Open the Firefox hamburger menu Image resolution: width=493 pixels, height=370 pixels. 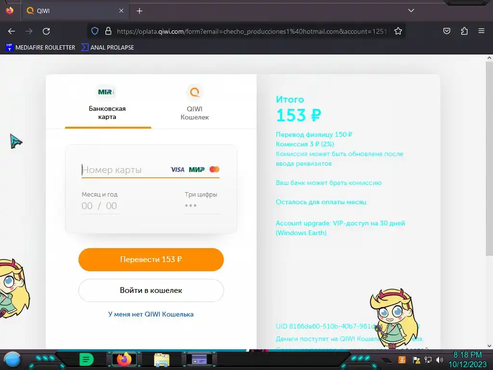[481, 31]
